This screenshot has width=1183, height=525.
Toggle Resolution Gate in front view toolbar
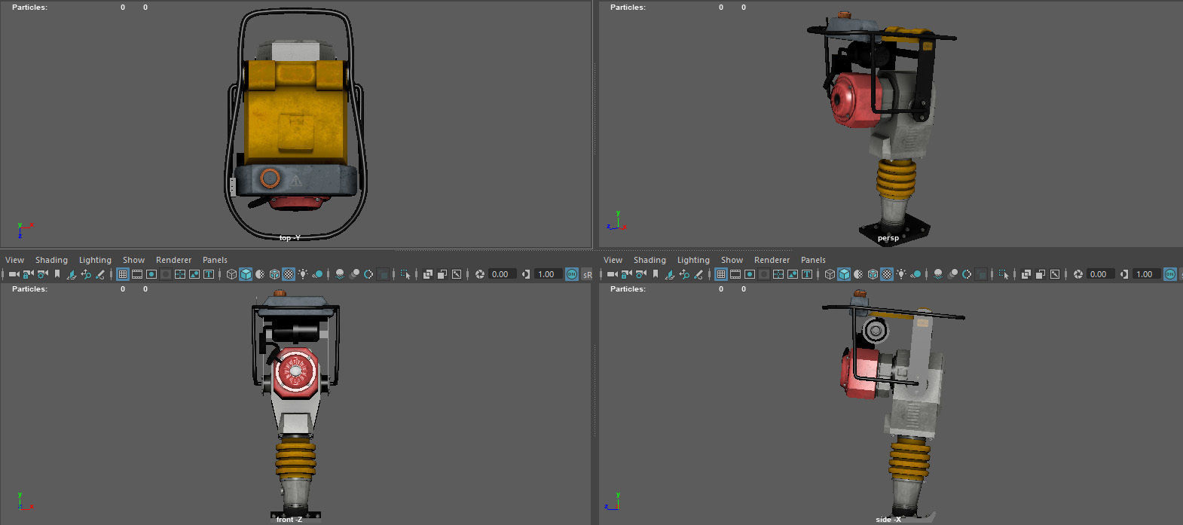coord(151,274)
